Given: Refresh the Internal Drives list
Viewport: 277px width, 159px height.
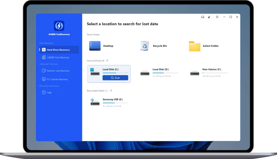Looking at the screenshot, I should [x=107, y=61].
